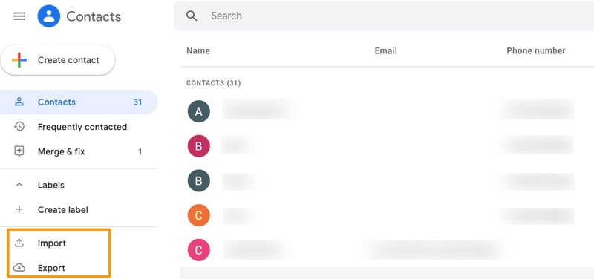Click Create label
The image size is (594, 279).
(x=63, y=210)
